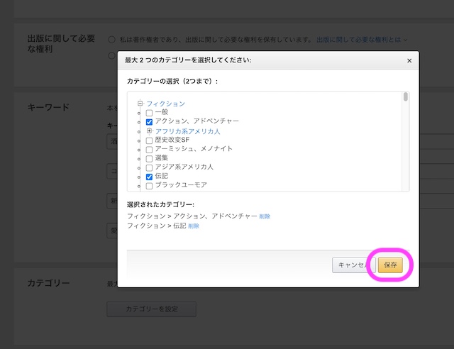Click 削除 next to アクション、アドベンチャー
Image resolution: width=454 pixels, height=349 pixels.
point(265,216)
